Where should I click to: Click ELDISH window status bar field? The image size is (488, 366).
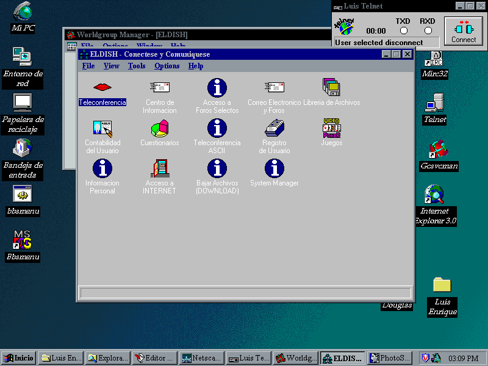(246, 293)
